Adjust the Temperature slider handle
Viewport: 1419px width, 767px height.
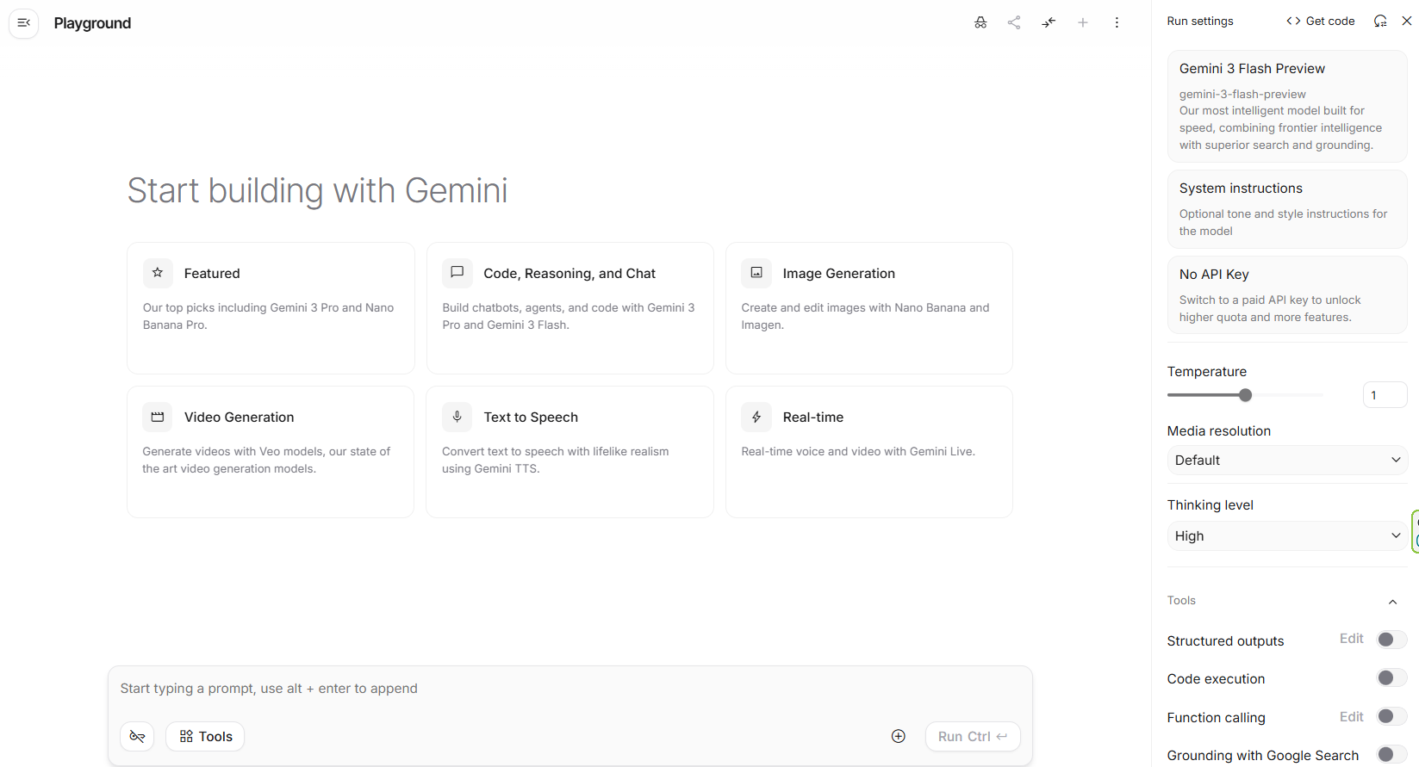coord(1245,395)
